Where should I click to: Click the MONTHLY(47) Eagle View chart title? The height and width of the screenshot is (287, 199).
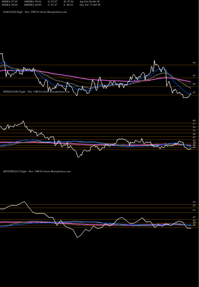(37, 171)
